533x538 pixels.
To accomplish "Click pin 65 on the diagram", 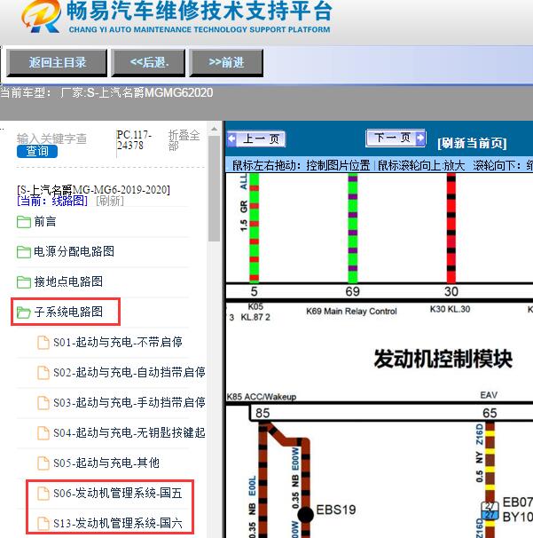I will coord(490,413).
